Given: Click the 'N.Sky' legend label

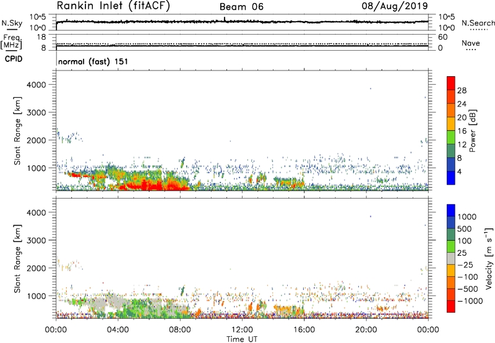Looking at the screenshot, I should [12, 23].
